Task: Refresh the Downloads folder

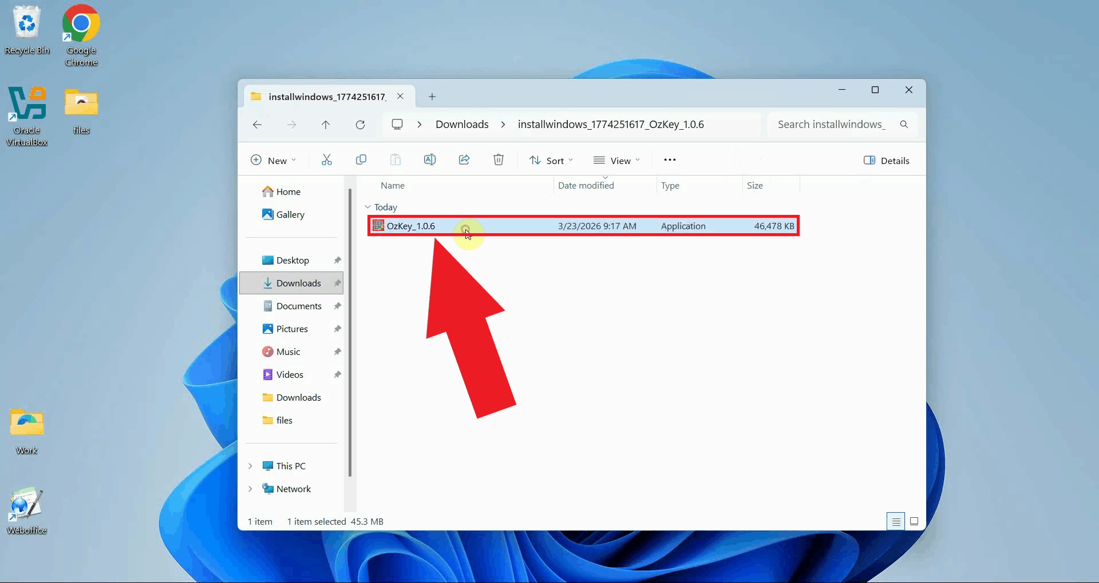Action: click(x=361, y=125)
